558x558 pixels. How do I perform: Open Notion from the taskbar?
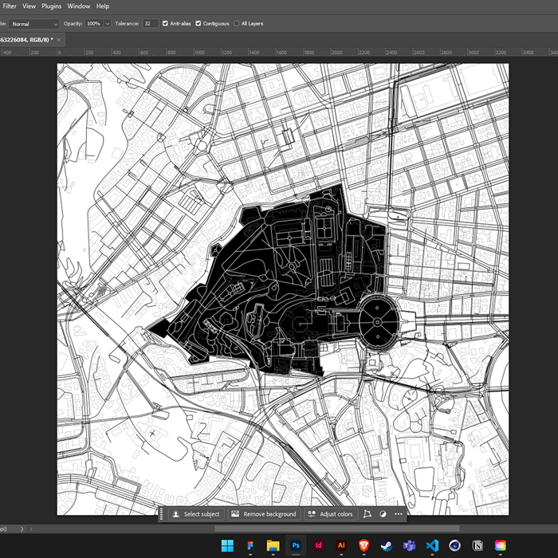tap(478, 545)
